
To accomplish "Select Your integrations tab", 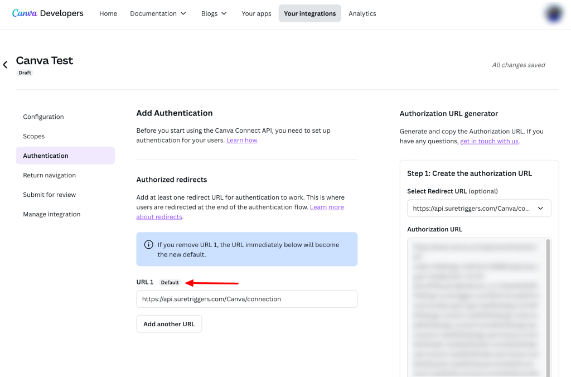I will click(x=310, y=13).
